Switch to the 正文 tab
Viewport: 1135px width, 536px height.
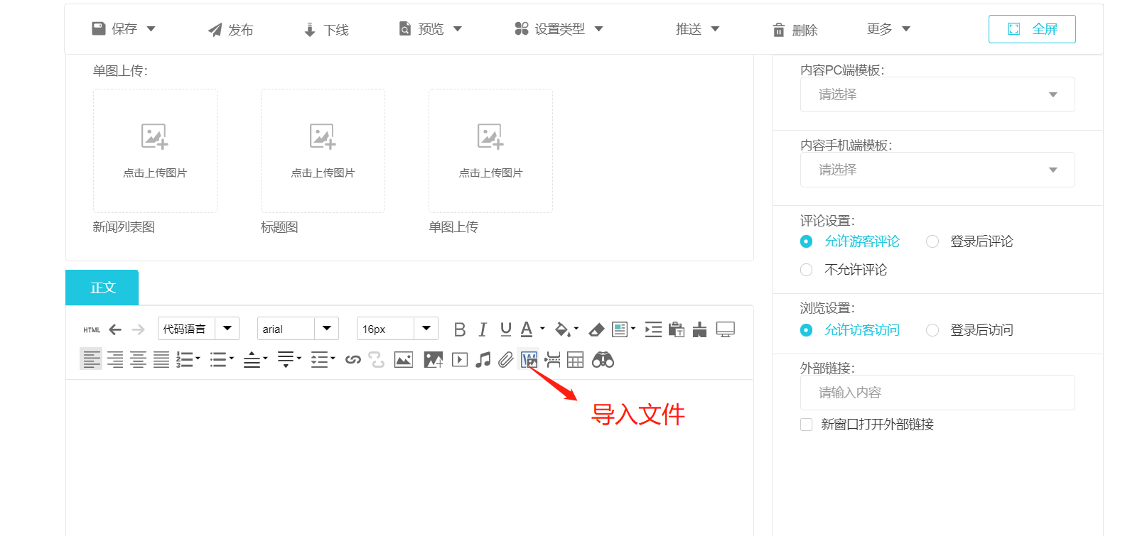pos(102,288)
